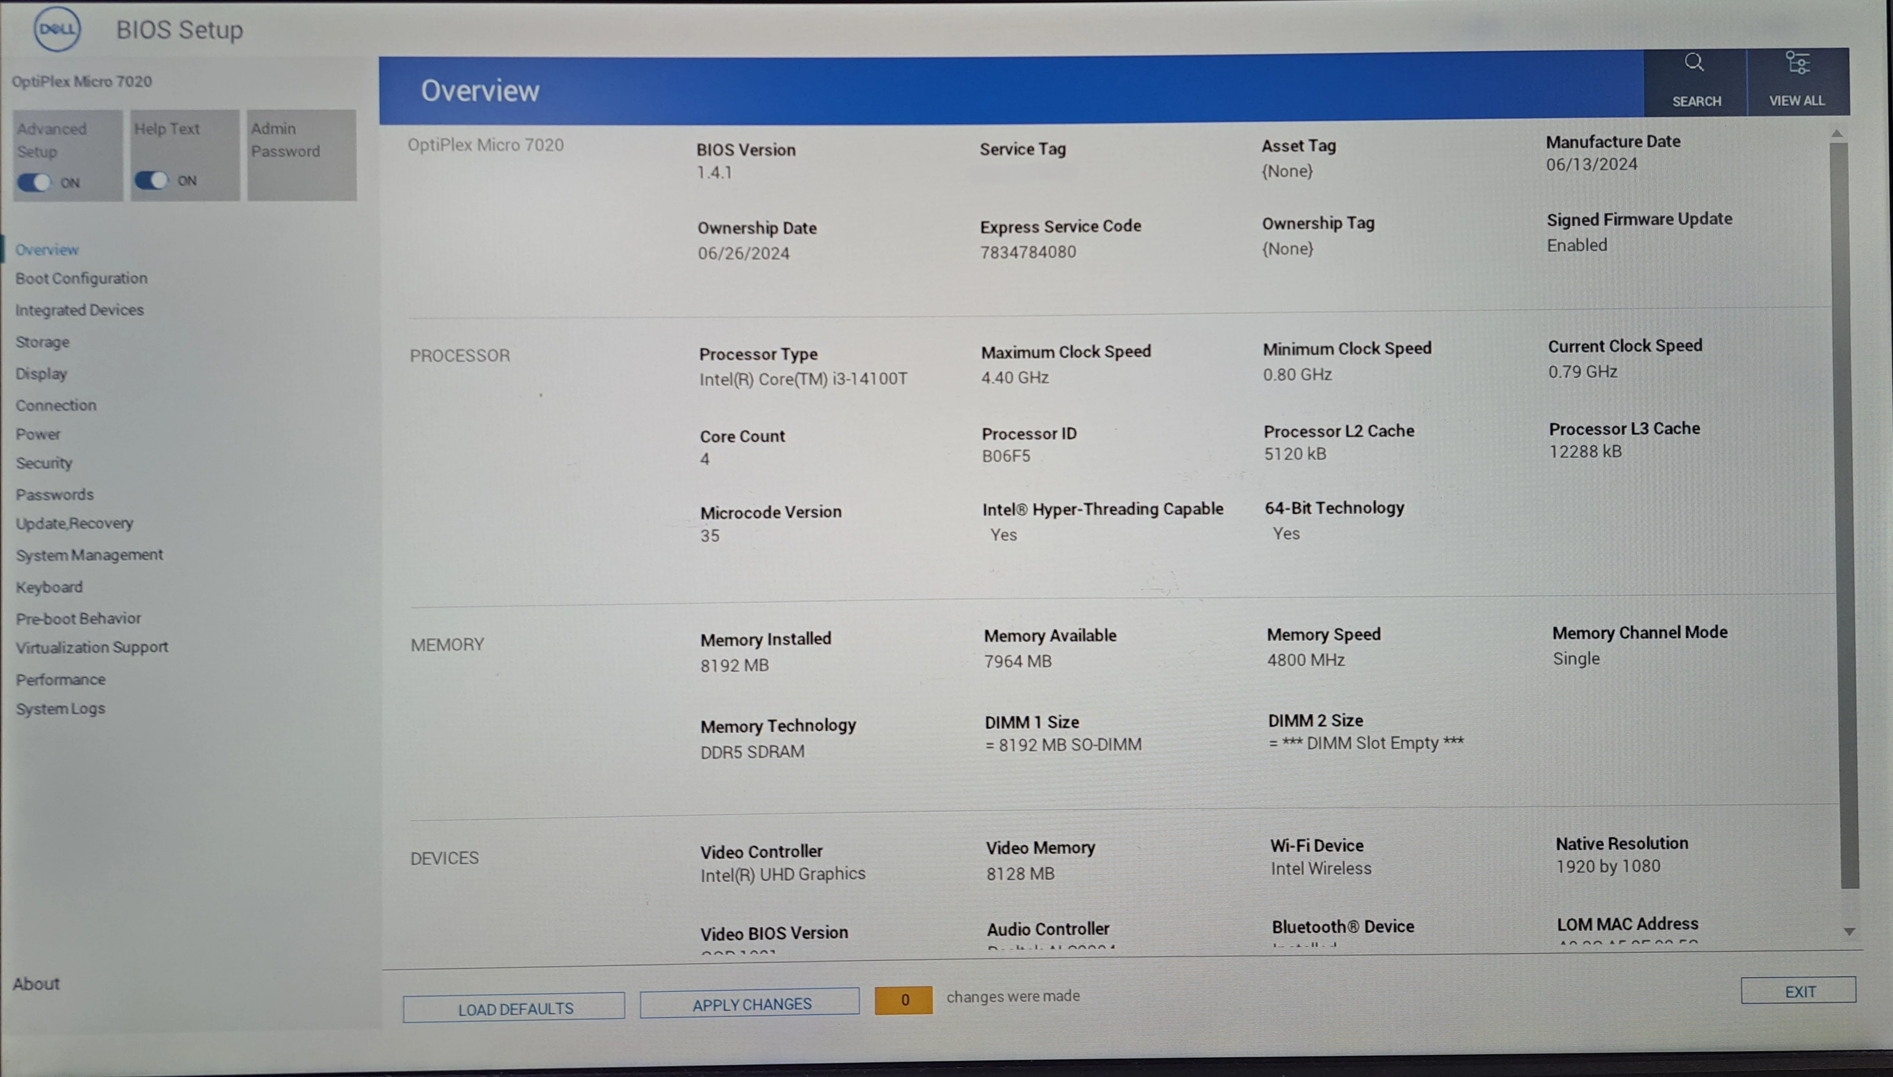Click Memory Technology DDR5 SDRAM
The height and width of the screenshot is (1077, 1893).
click(752, 752)
